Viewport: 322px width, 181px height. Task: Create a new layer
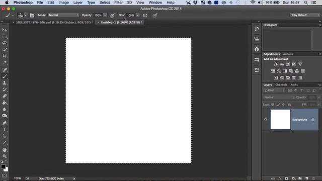307,178
